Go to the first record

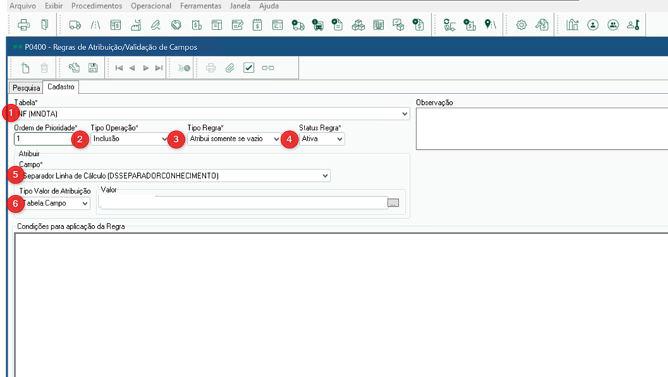pos(119,68)
